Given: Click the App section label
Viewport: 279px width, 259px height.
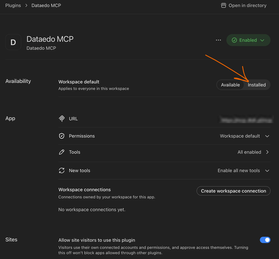Looking at the screenshot, I should [x=10, y=118].
